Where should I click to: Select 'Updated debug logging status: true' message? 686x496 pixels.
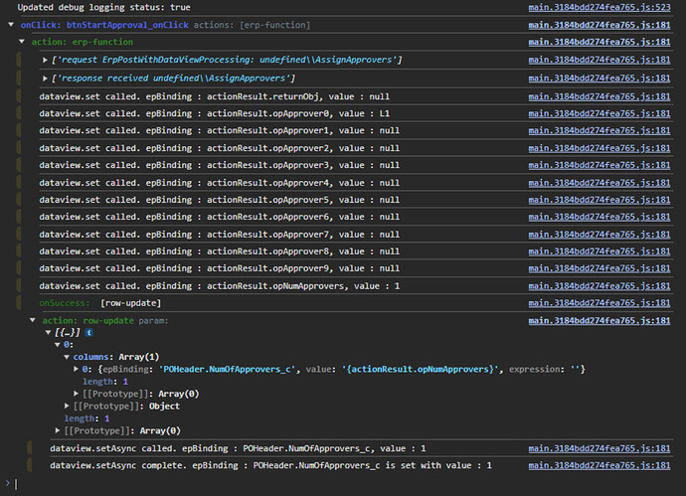pos(103,7)
